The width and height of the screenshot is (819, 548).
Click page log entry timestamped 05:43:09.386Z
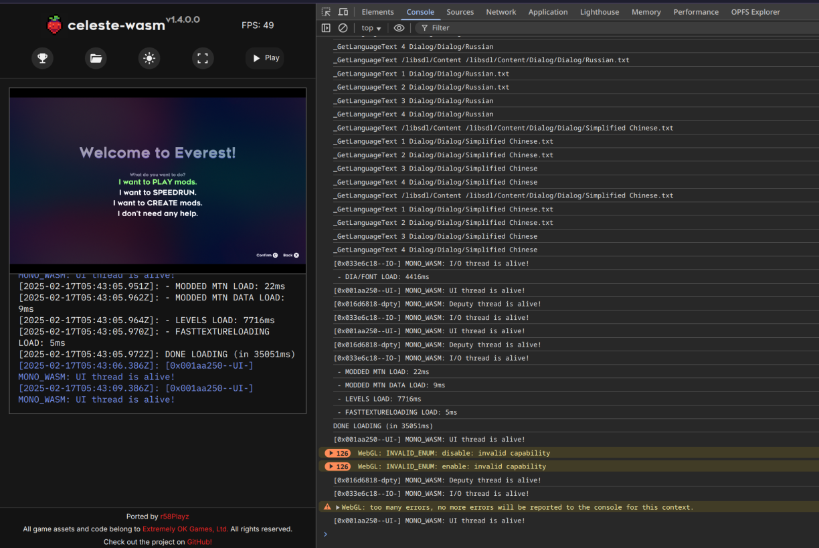(136, 394)
